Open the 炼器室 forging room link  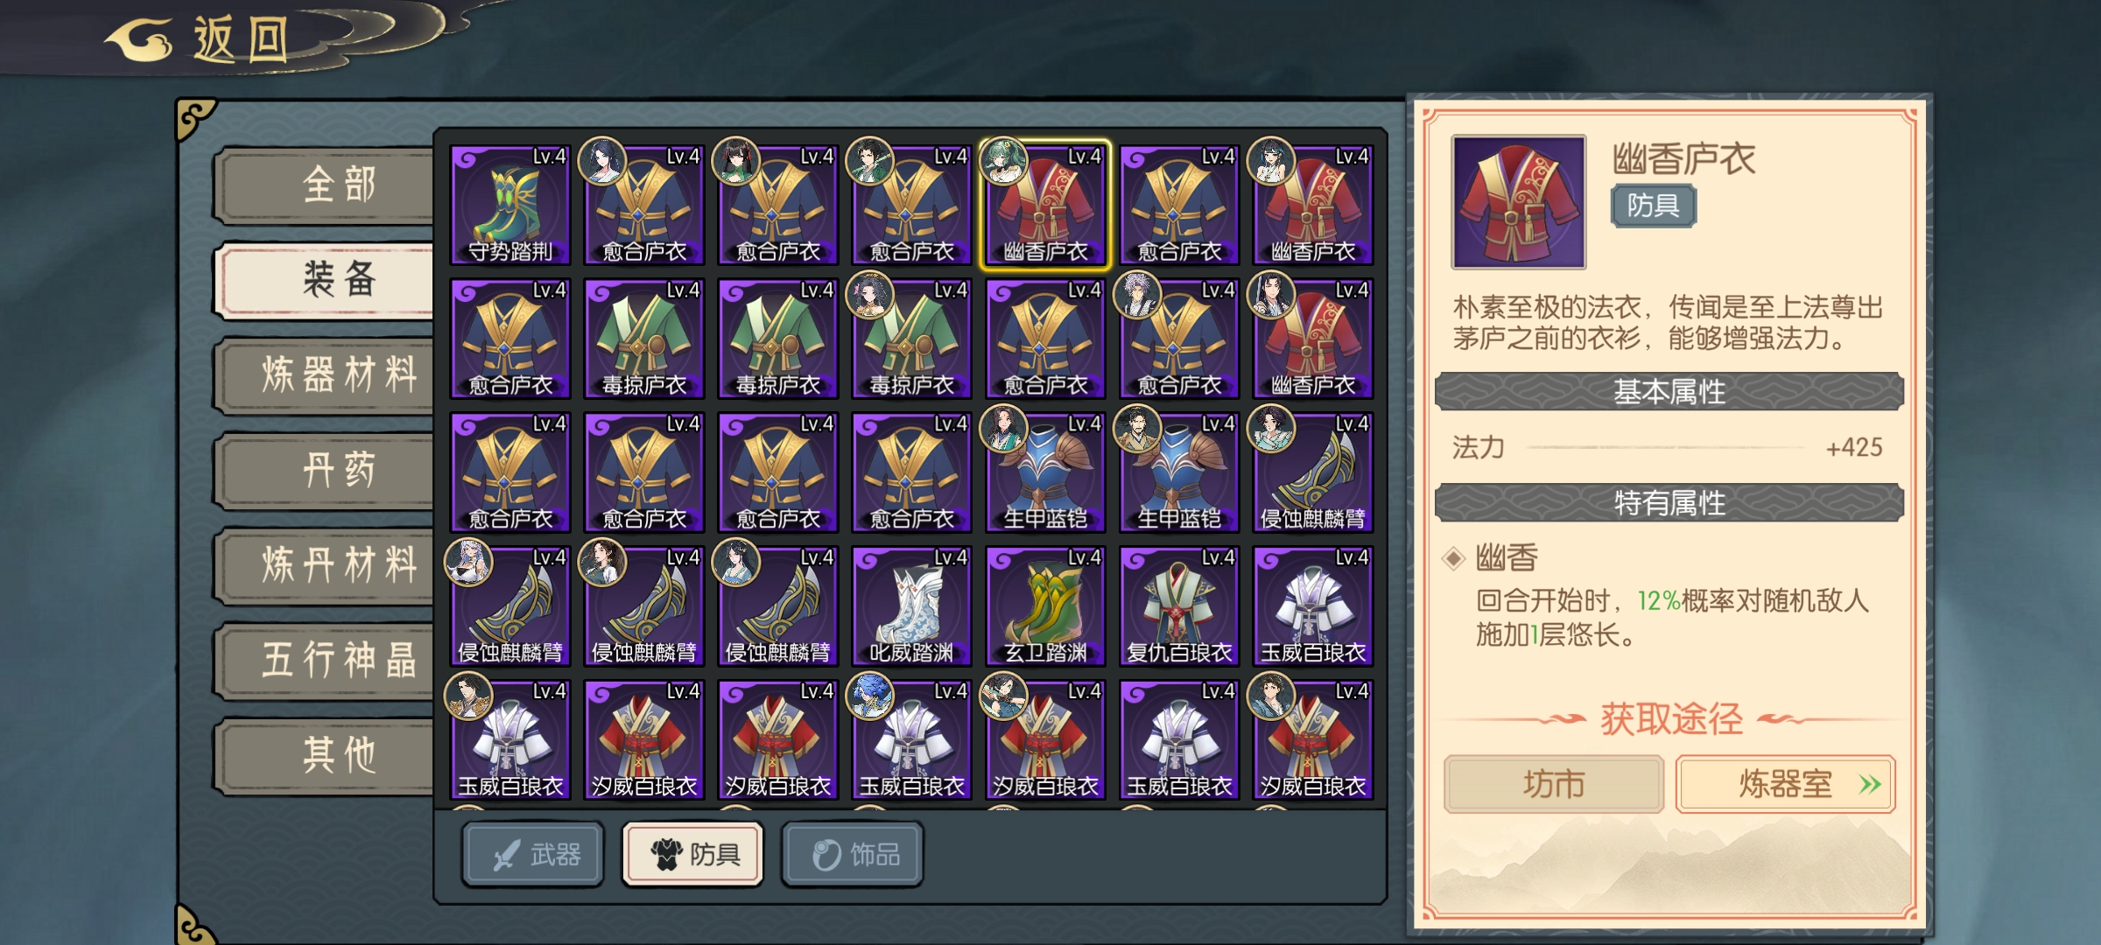click(x=1786, y=784)
